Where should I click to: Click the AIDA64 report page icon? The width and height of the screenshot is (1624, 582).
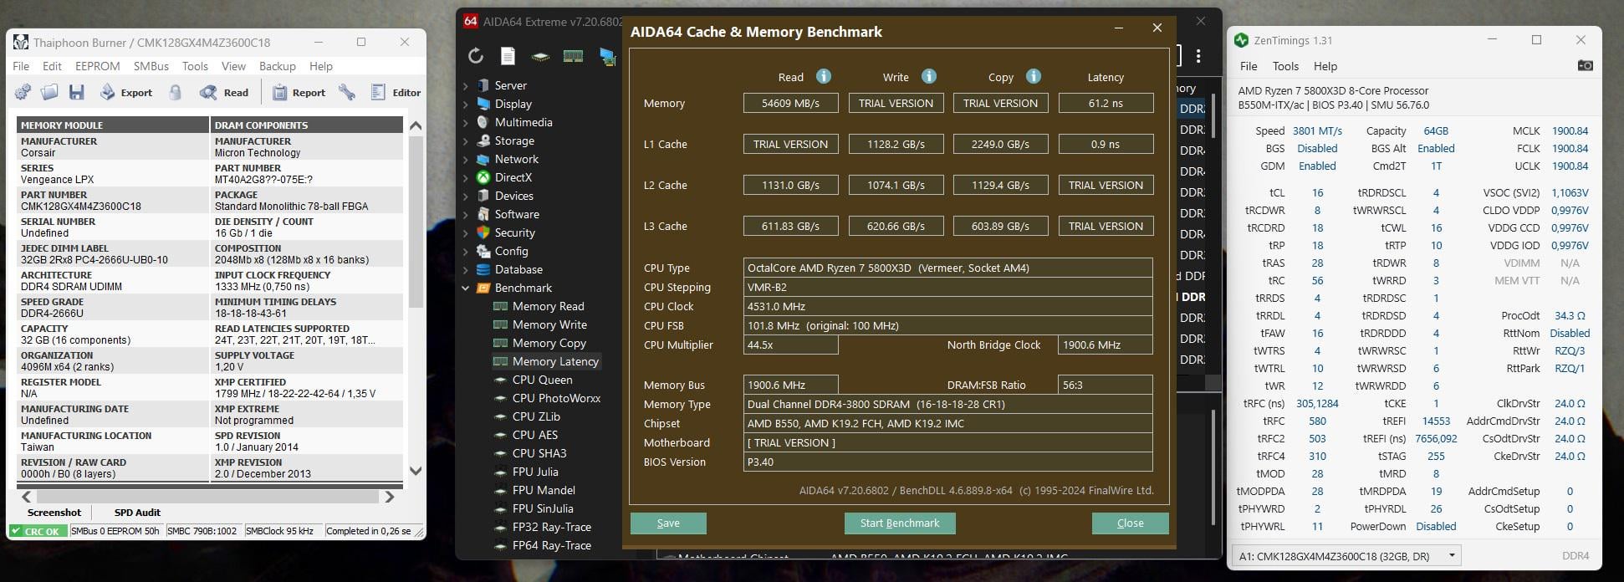[x=508, y=56]
